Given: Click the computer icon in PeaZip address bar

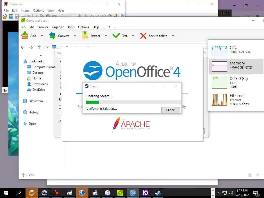Looking at the screenshot, I should 54,47.
